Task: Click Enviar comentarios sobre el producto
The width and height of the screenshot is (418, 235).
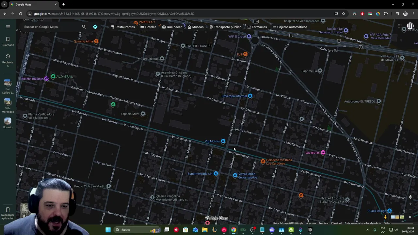Action: point(362,223)
